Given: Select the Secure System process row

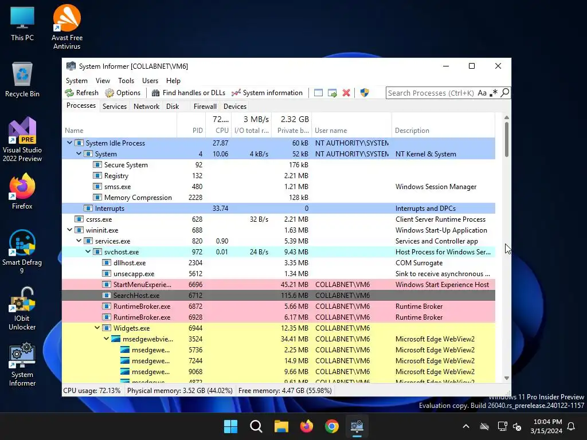Looking at the screenshot, I should click(279, 164).
